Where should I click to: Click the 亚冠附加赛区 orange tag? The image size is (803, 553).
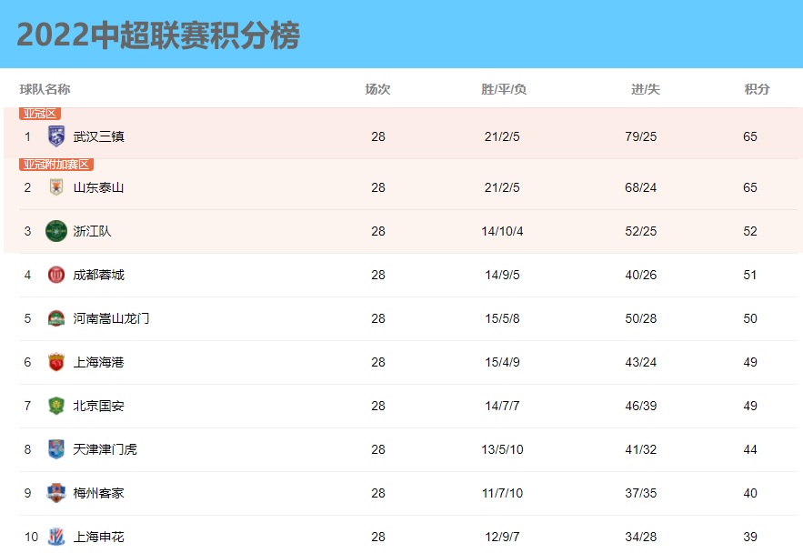click(56, 165)
